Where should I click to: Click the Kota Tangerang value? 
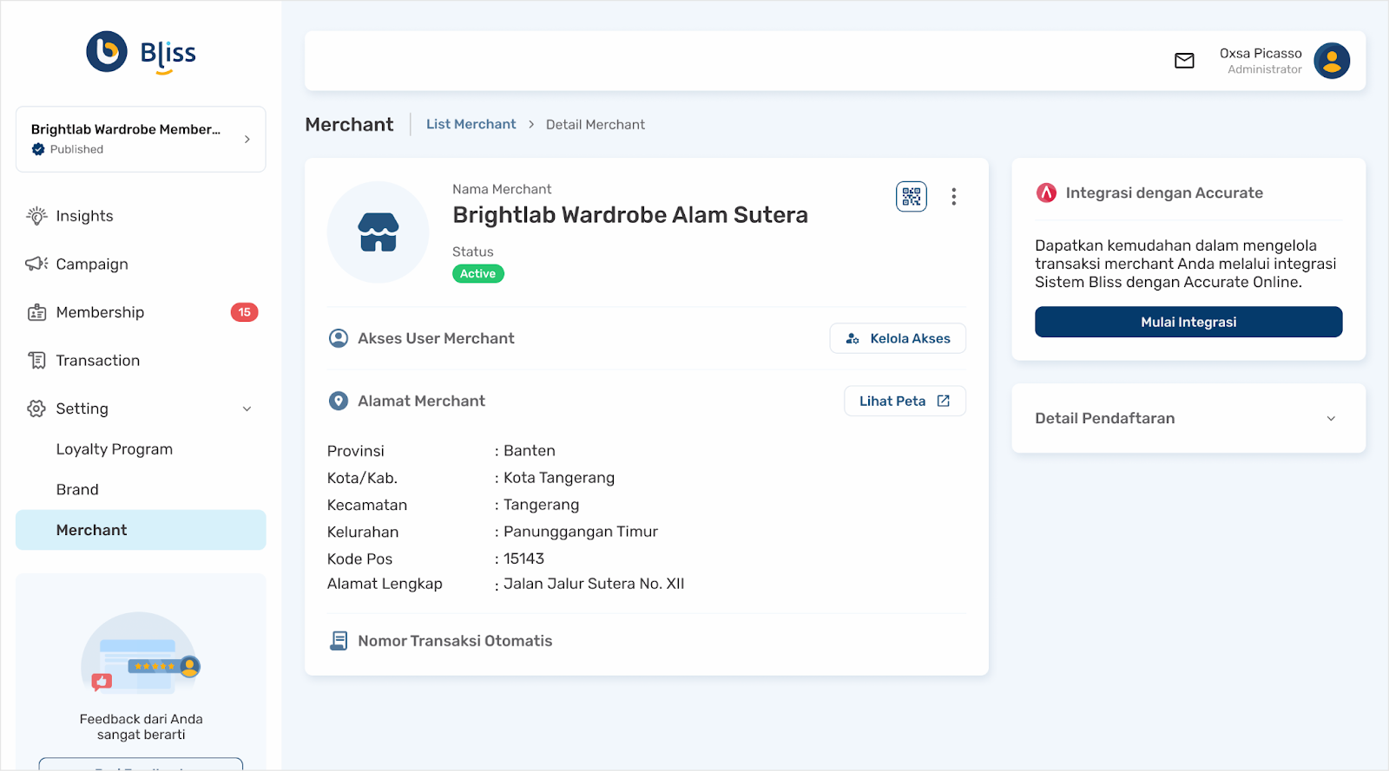(x=559, y=478)
